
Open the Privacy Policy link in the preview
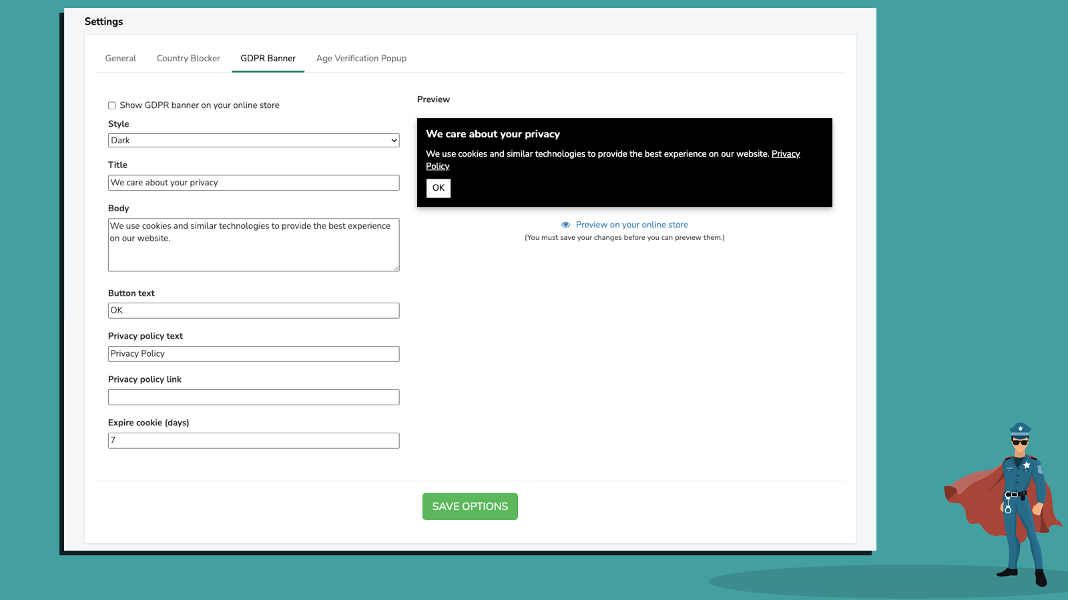786,154
